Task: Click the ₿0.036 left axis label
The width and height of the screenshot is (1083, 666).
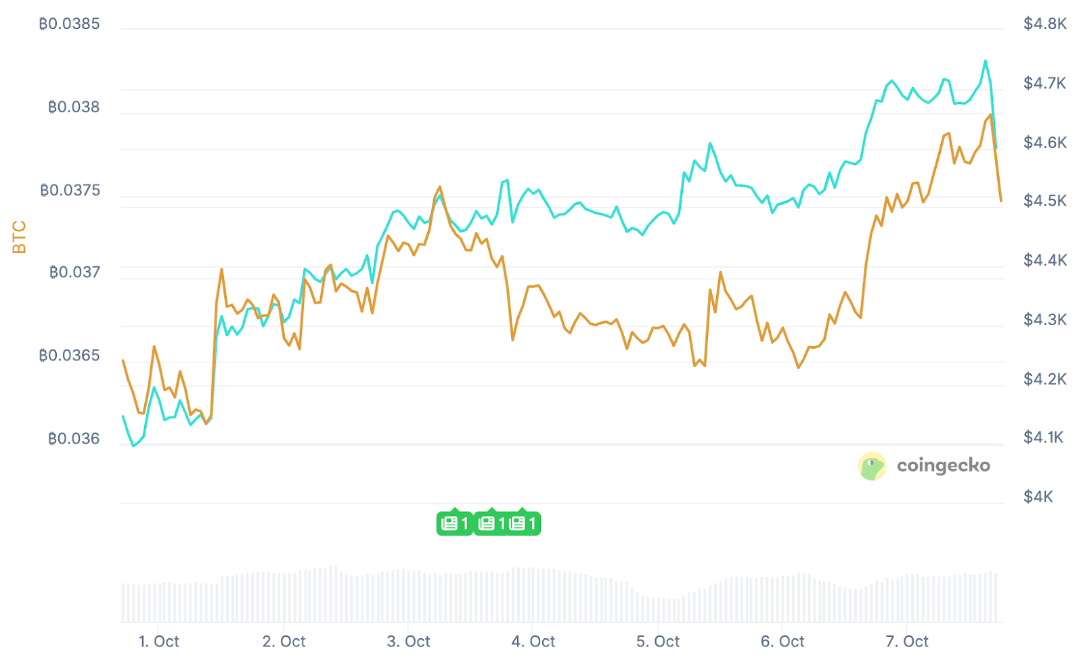Action: pyautogui.click(x=74, y=438)
